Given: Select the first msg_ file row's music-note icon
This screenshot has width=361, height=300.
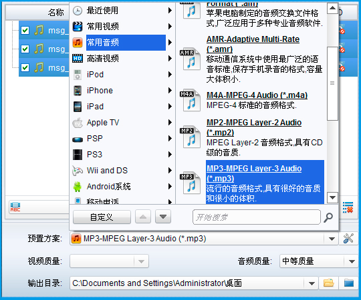Looking at the screenshot, I should coord(39,30).
